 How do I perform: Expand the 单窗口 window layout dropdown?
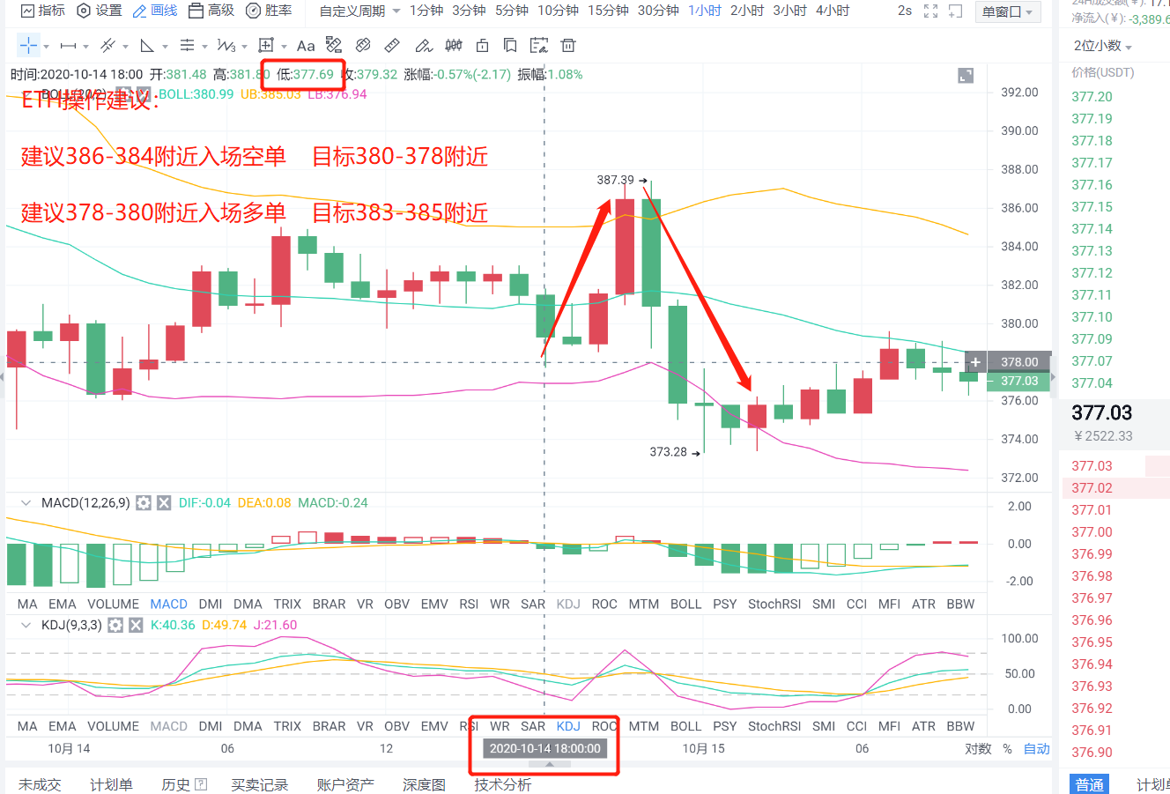point(1008,11)
